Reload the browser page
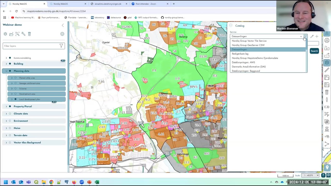Viewport: 331px width, 186px height. pyautogui.click(x=16, y=11)
